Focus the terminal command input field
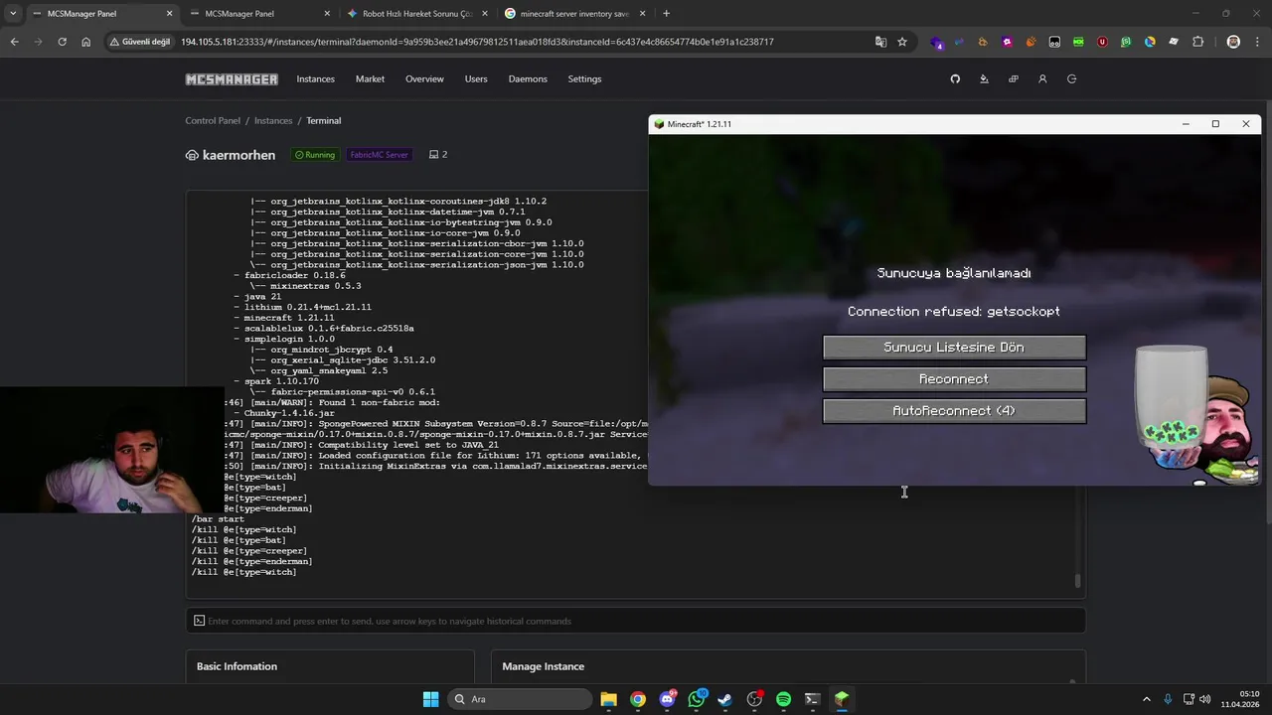The height and width of the screenshot is (715, 1272). [636, 621]
